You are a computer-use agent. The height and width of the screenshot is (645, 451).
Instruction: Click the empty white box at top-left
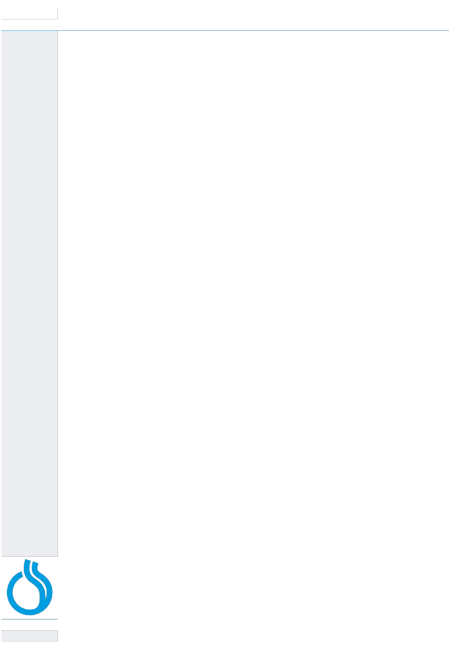click(29, 13)
